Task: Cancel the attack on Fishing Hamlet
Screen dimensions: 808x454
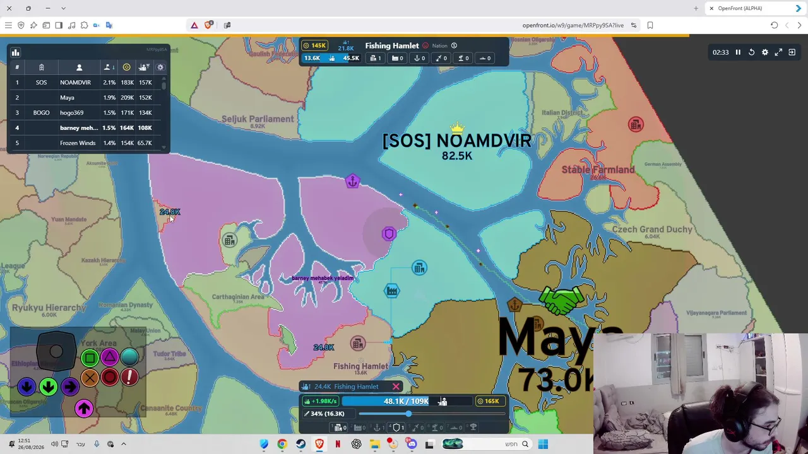Action: [x=396, y=387]
